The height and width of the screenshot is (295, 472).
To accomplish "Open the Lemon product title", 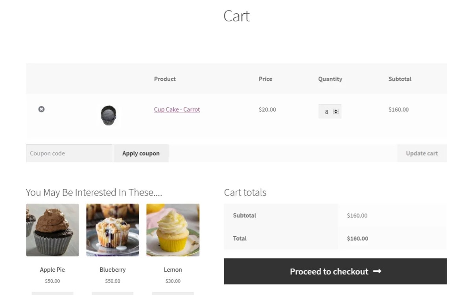I will pos(173,269).
